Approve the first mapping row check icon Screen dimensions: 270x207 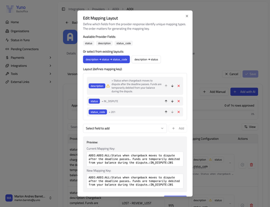click(242, 164)
